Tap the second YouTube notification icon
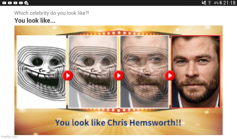The width and height of the screenshot is (237, 139). 10,3
